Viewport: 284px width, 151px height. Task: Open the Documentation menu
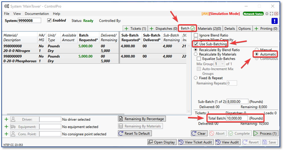(x=37, y=14)
